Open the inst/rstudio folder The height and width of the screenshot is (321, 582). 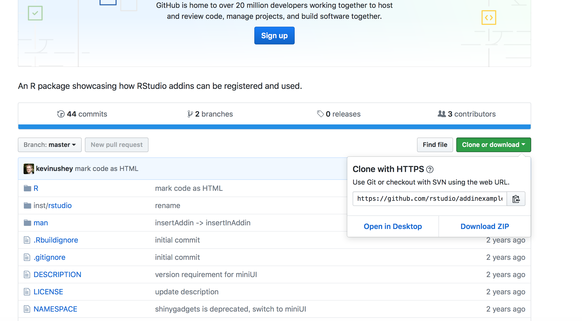(52, 205)
